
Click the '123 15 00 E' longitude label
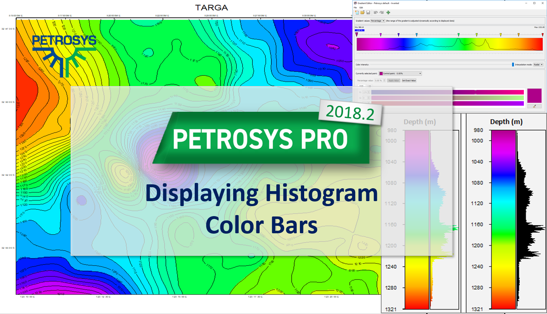click(x=179, y=297)
